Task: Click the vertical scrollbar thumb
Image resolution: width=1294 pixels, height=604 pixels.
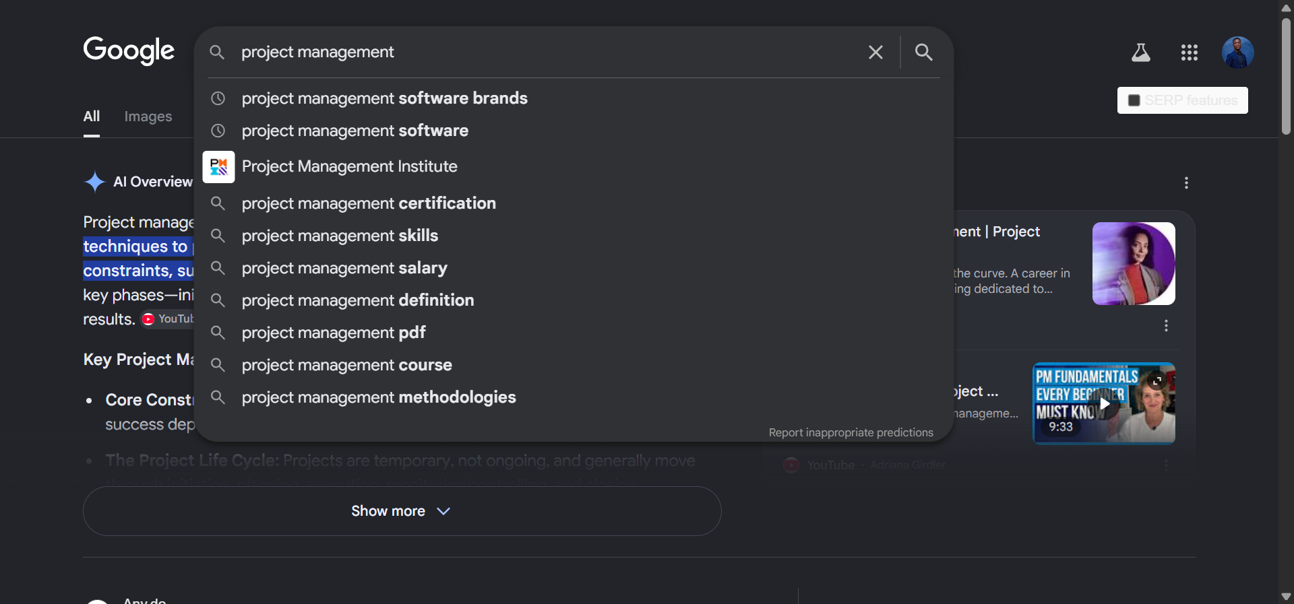Action: (1286, 75)
